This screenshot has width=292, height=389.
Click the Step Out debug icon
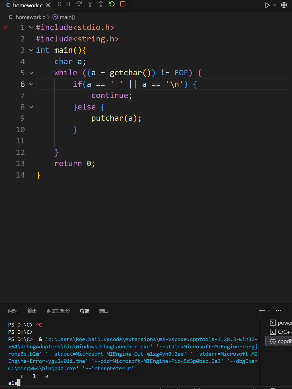pos(101,4)
